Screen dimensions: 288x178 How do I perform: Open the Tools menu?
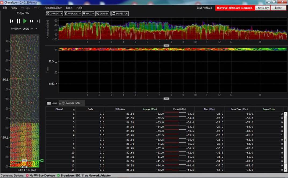69,8
